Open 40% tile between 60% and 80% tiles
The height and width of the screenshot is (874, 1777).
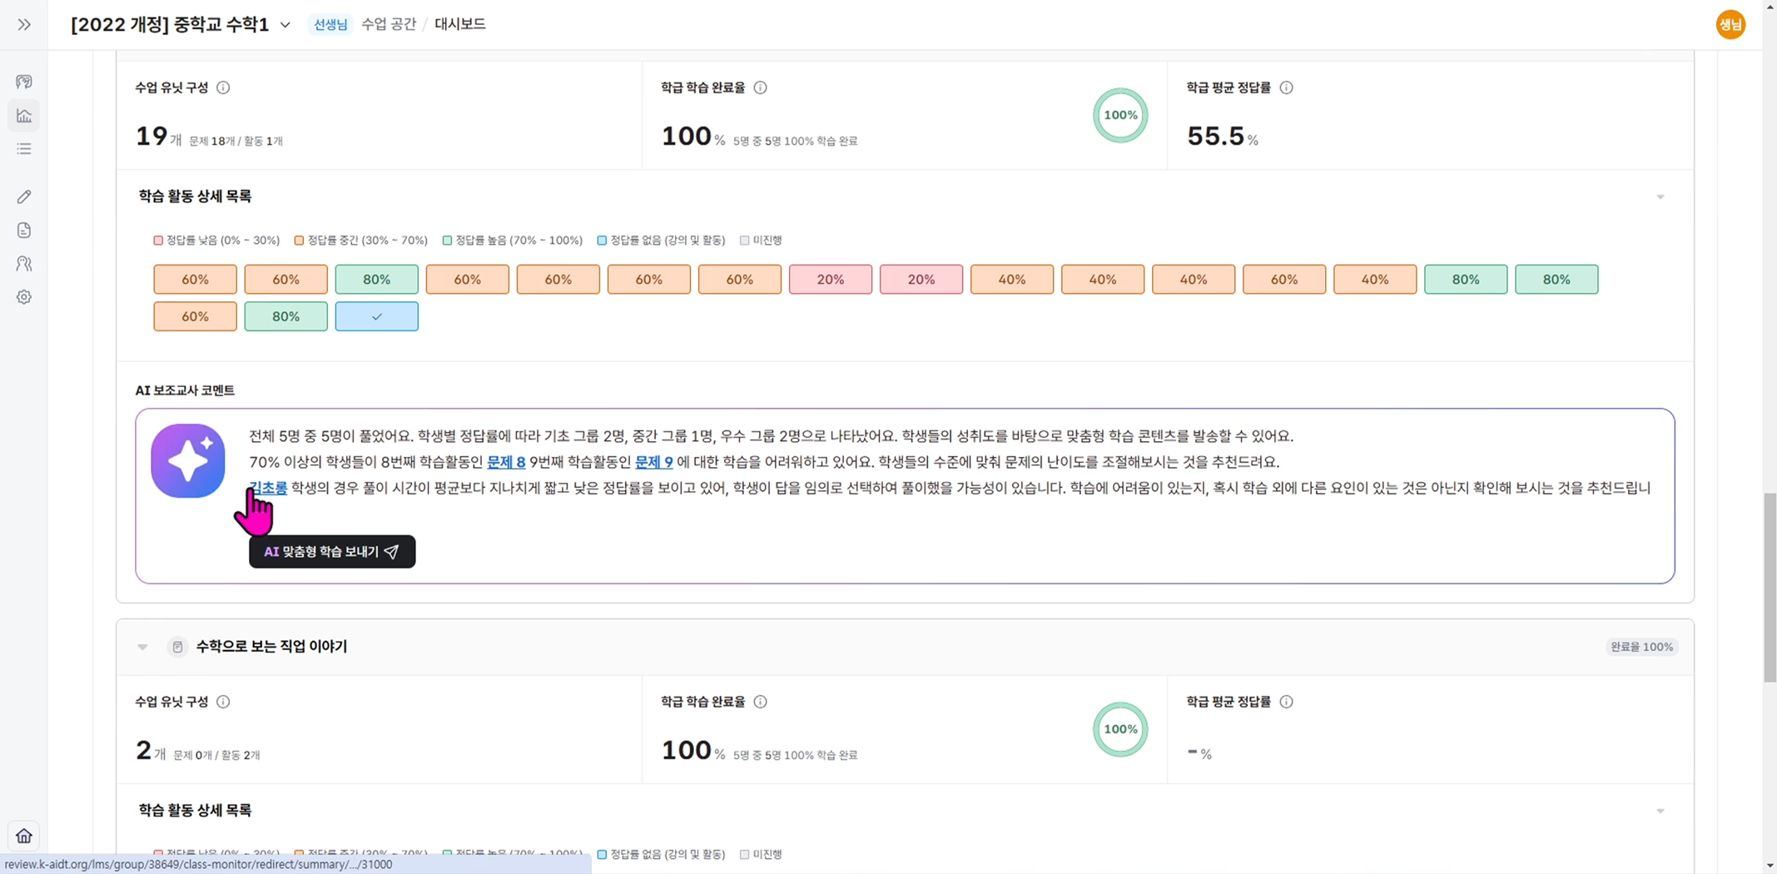tap(1375, 280)
